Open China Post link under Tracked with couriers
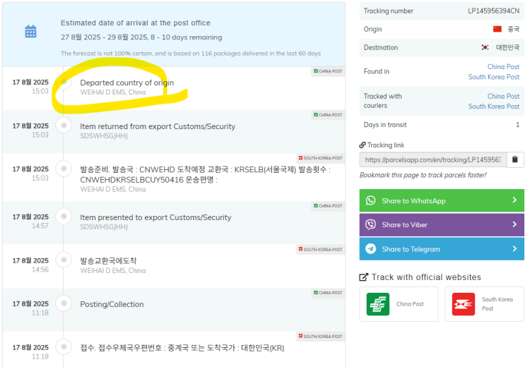This screenshot has height=369, width=530. tap(503, 96)
